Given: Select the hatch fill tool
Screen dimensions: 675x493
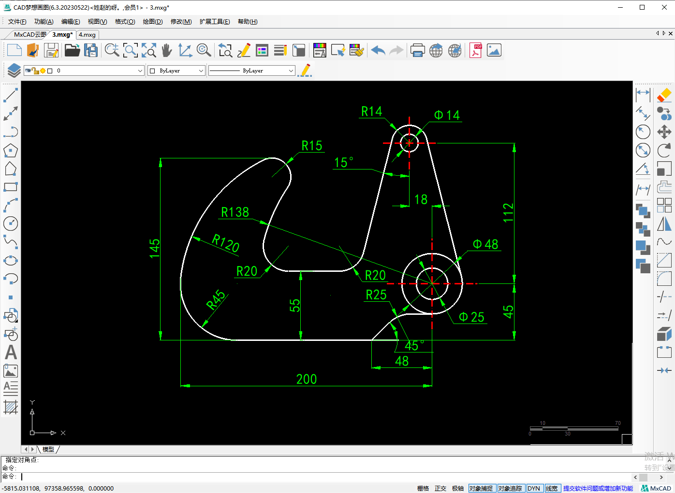Looking at the screenshot, I should click(x=11, y=408).
